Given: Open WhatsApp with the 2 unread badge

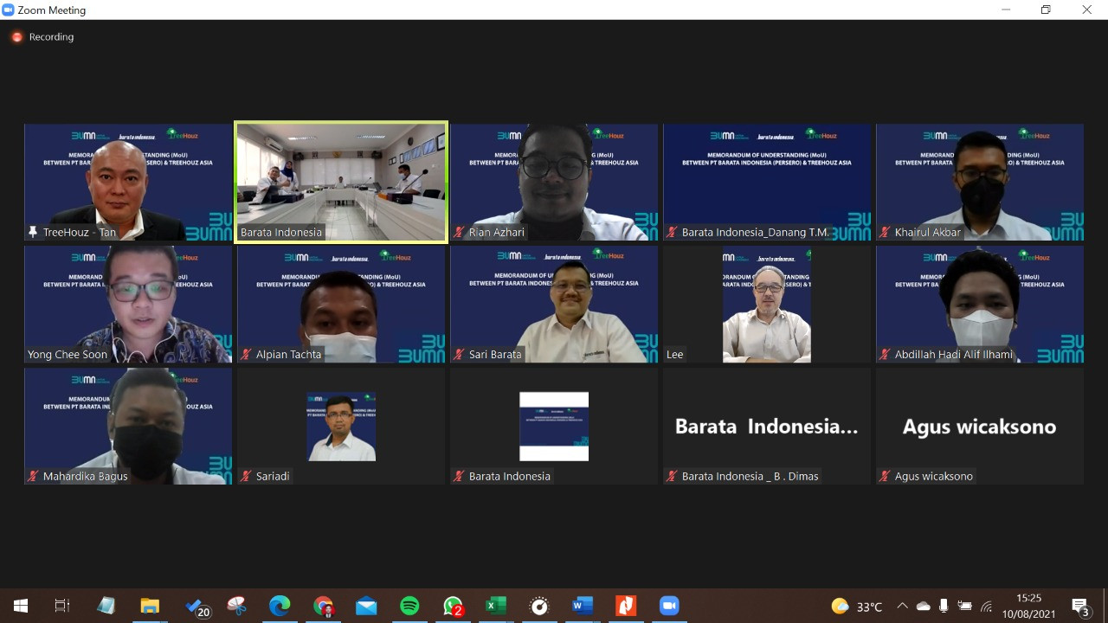Looking at the screenshot, I should (x=453, y=607).
